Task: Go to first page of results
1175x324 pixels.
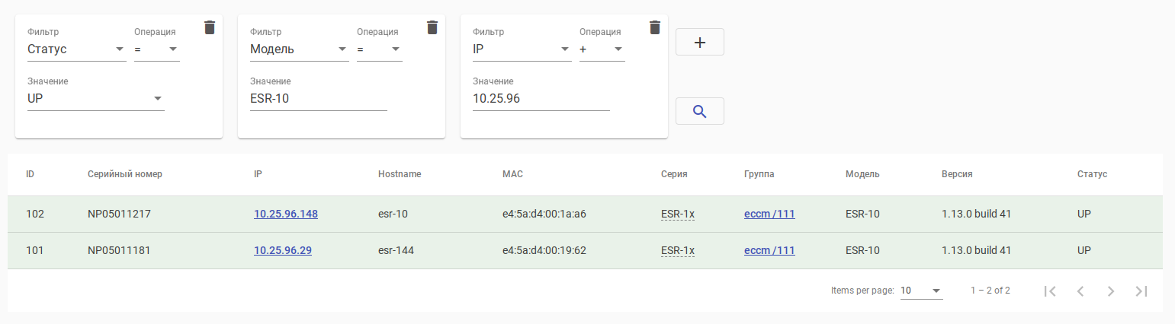Action: 1050,291
